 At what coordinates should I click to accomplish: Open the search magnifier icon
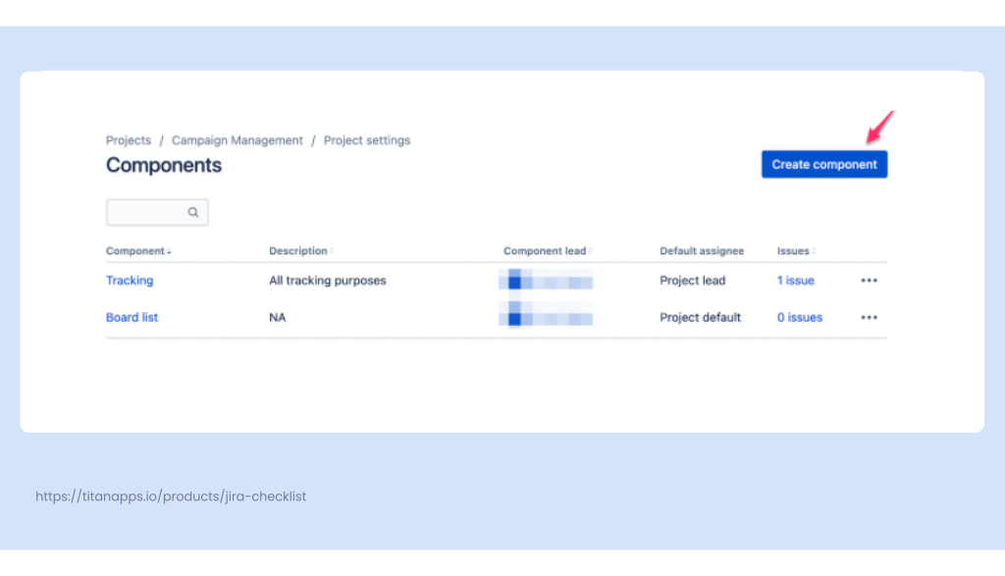click(193, 212)
